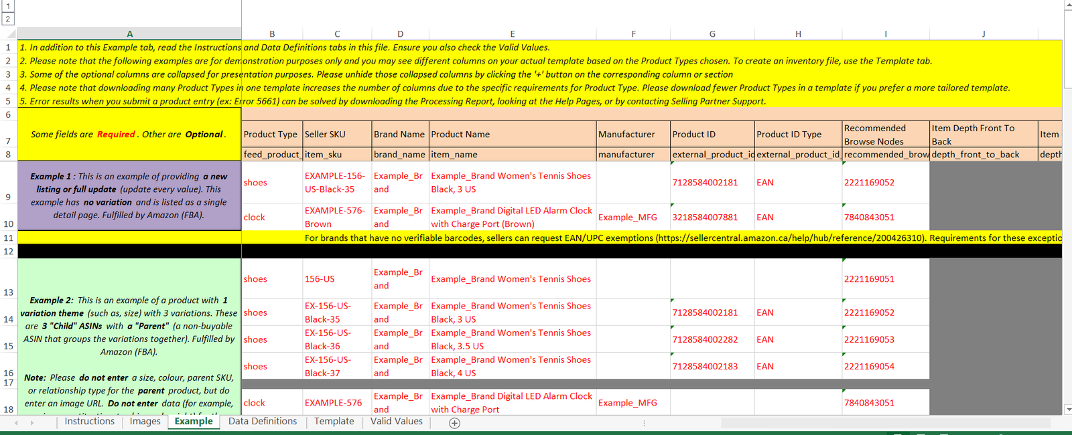Open the Template sheet tab

pyautogui.click(x=334, y=422)
